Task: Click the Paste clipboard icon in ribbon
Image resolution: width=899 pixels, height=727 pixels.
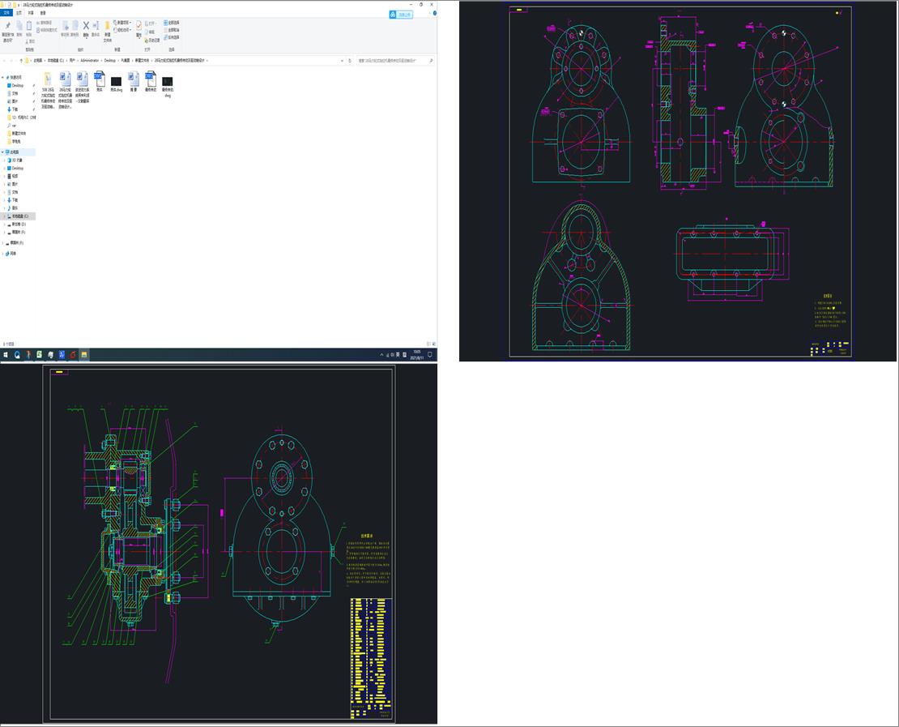Action: (x=29, y=27)
